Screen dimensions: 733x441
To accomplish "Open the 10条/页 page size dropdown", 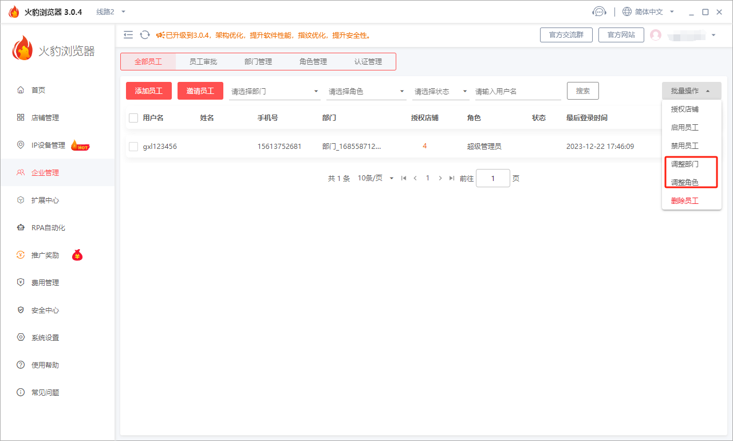I will coord(376,178).
